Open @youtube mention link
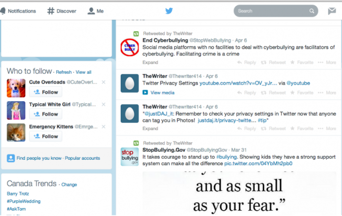342x216 pixels. tap(298, 83)
